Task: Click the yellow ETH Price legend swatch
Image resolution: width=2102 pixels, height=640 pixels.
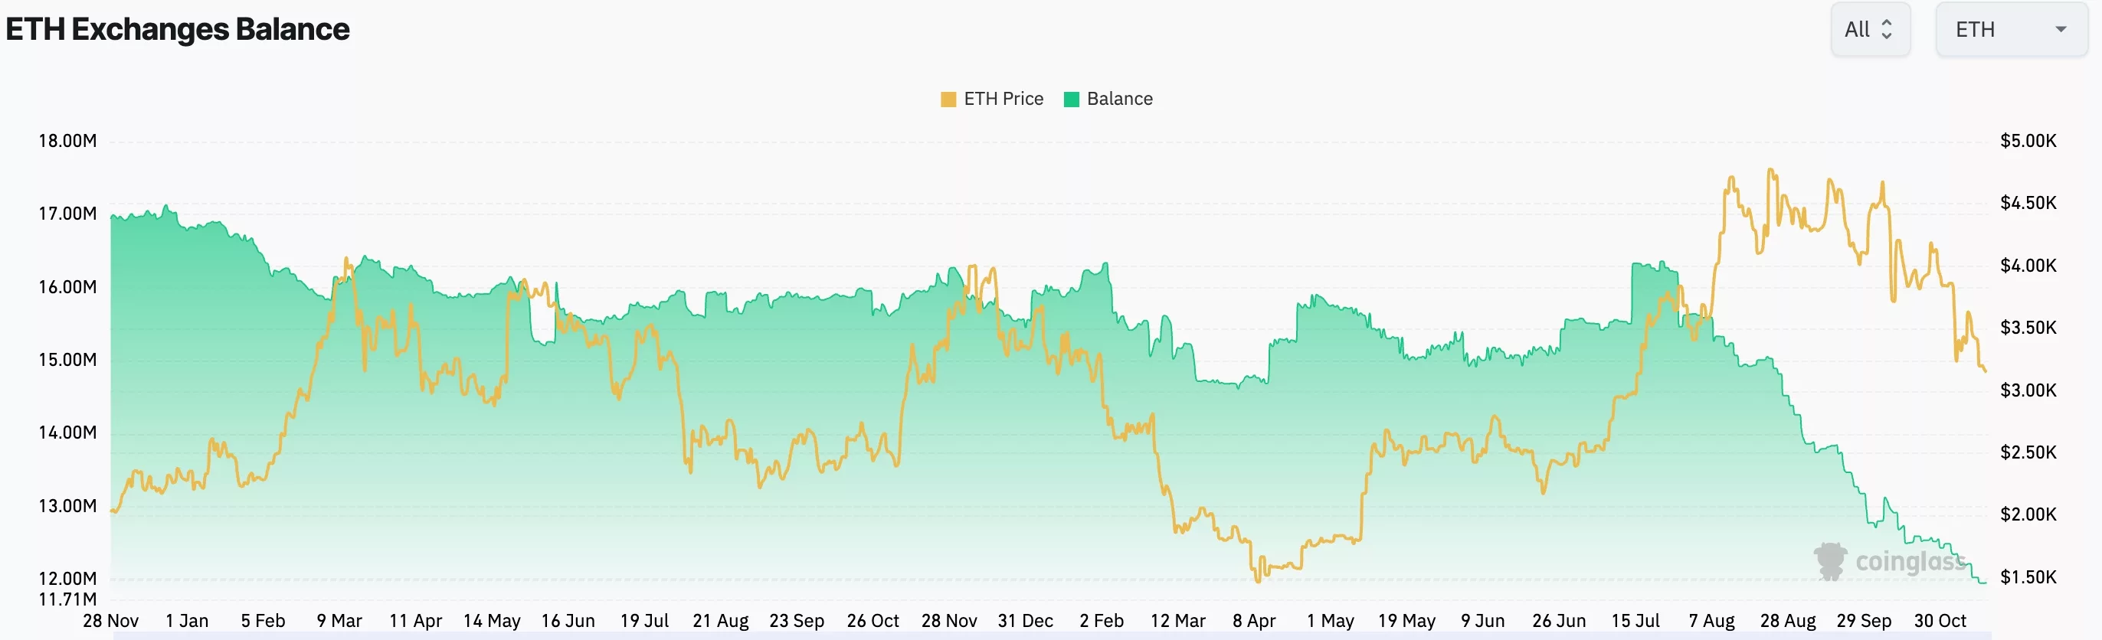Action: tap(949, 99)
